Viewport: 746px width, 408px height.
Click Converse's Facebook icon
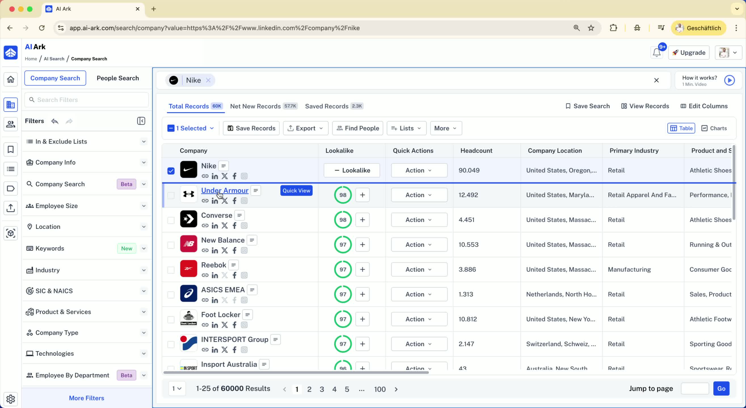[x=234, y=226]
